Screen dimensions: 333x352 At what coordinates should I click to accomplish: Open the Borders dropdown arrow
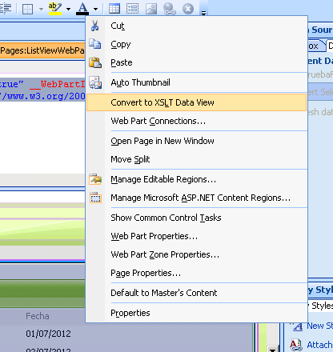pos(41,9)
